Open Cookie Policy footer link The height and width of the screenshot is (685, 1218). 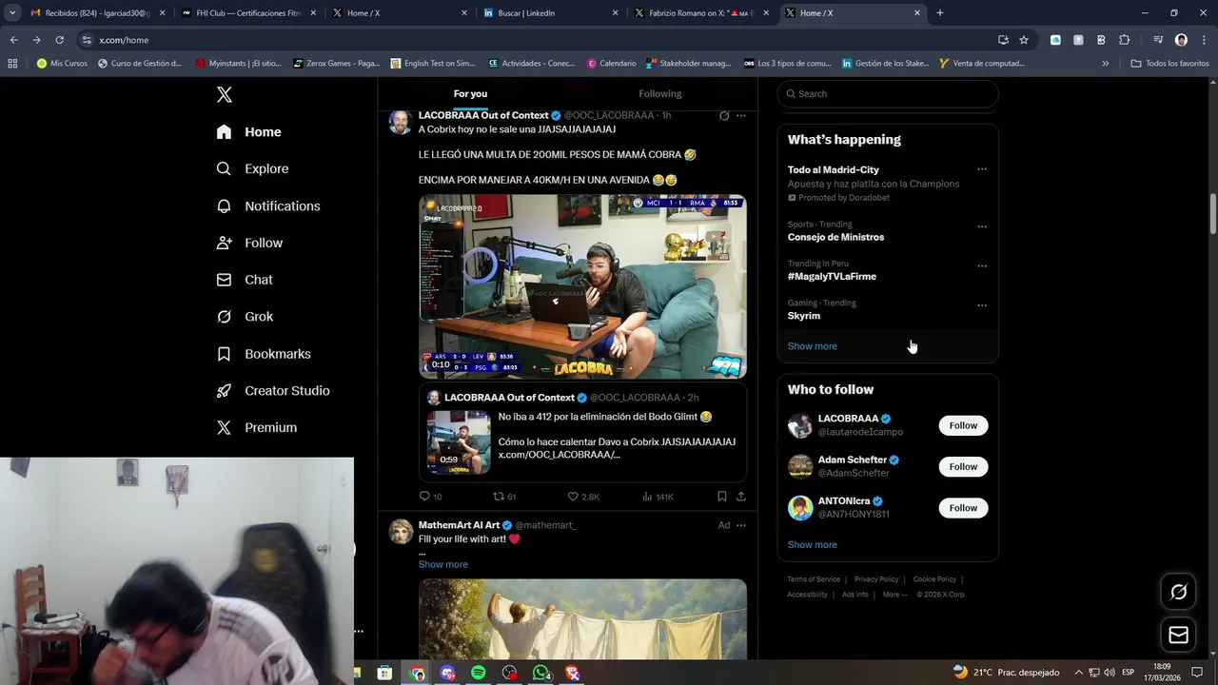pyautogui.click(x=934, y=579)
